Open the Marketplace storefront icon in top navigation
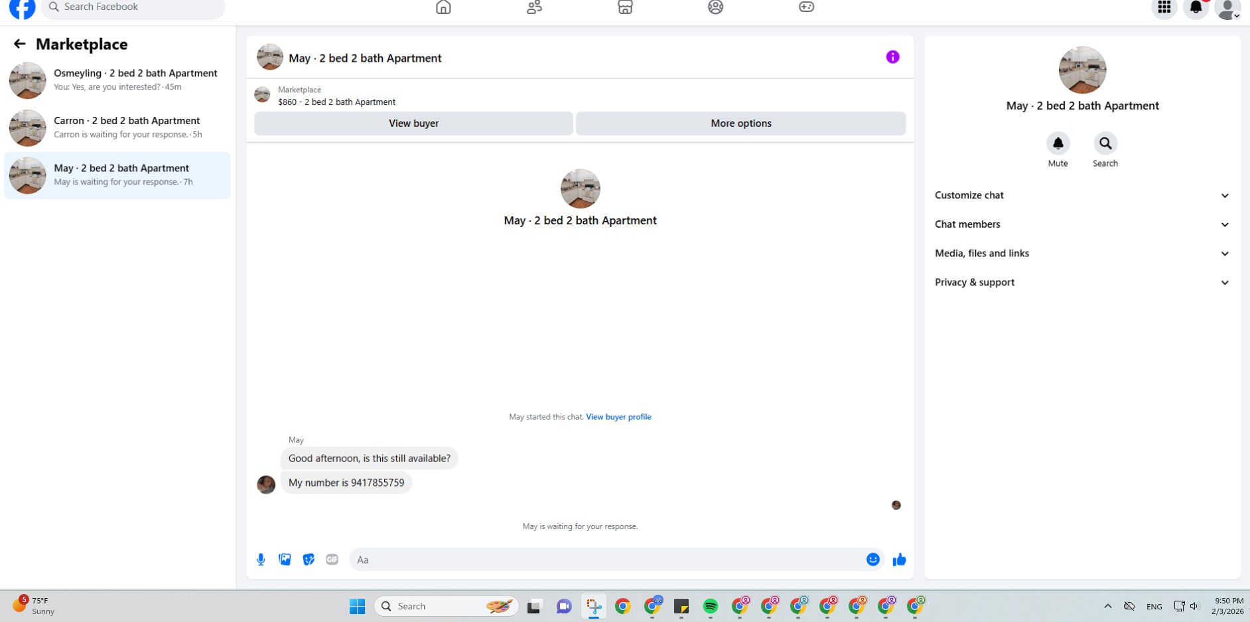 coord(625,7)
